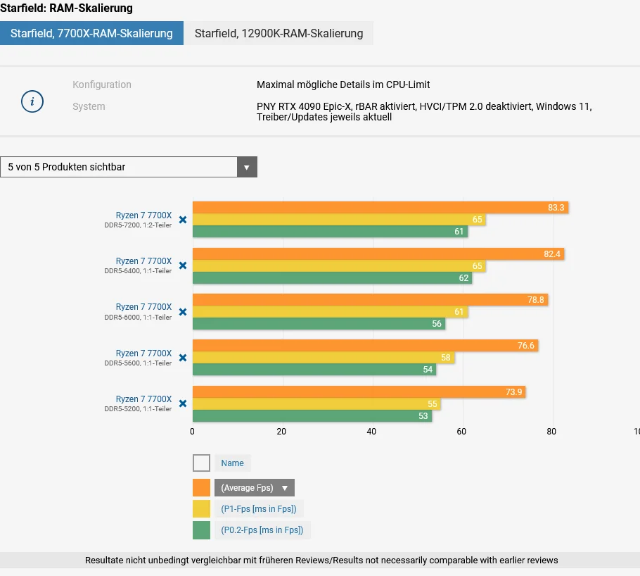Click the green 62 fps bar
This screenshot has width=640, height=576.
332,278
